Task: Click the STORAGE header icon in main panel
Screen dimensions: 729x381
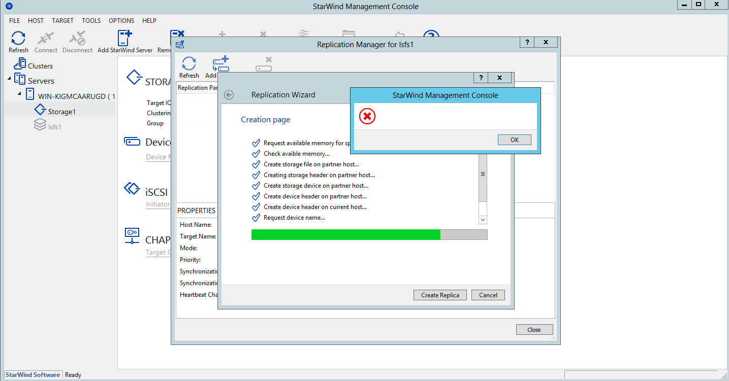Action: pos(134,78)
